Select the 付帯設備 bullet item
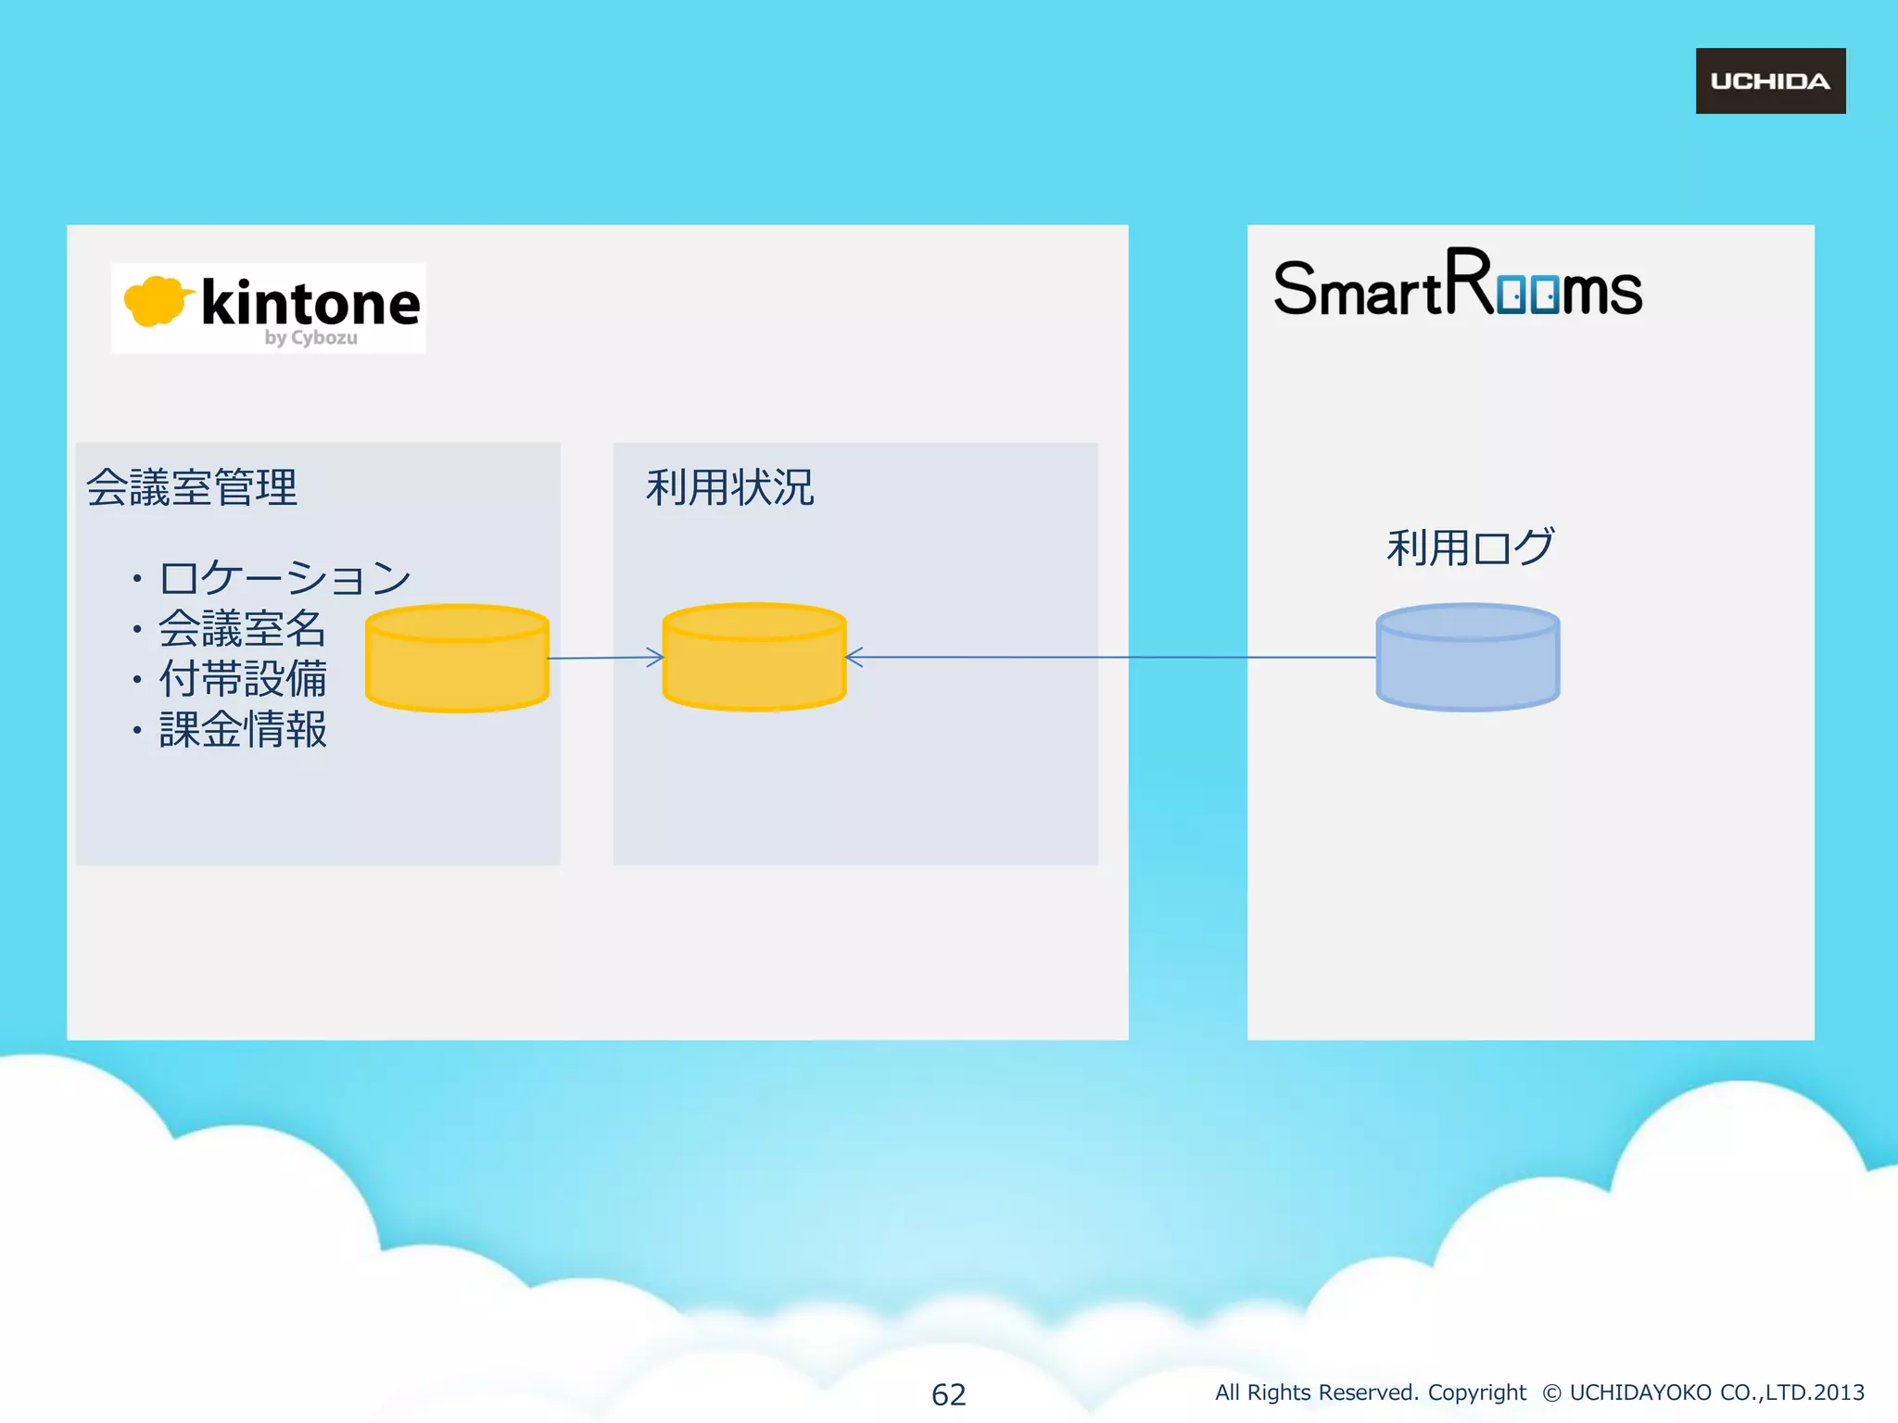 pyautogui.click(x=242, y=678)
